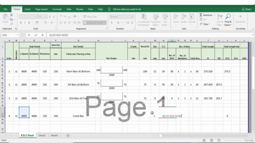Open the File tab
Viewport: 255px width, 143px height.
point(5,9)
